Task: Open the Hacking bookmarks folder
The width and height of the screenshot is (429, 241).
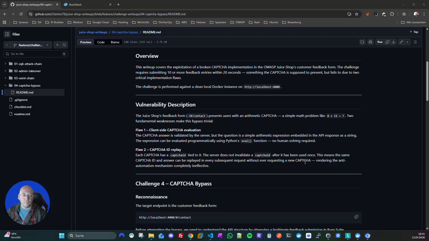Action: click(x=120, y=22)
